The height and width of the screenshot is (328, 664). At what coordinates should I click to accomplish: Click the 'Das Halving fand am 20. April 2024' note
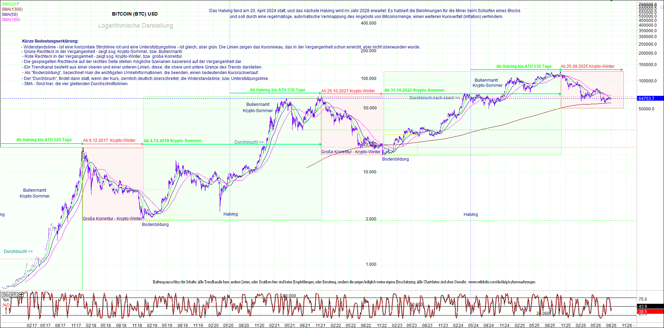point(365,13)
